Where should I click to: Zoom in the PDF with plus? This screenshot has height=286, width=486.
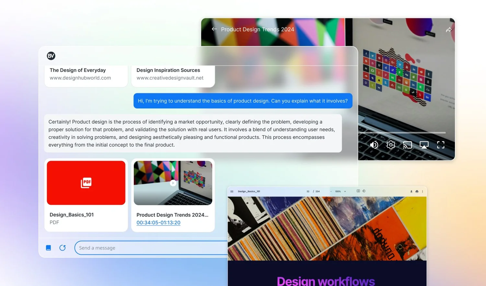click(x=345, y=192)
